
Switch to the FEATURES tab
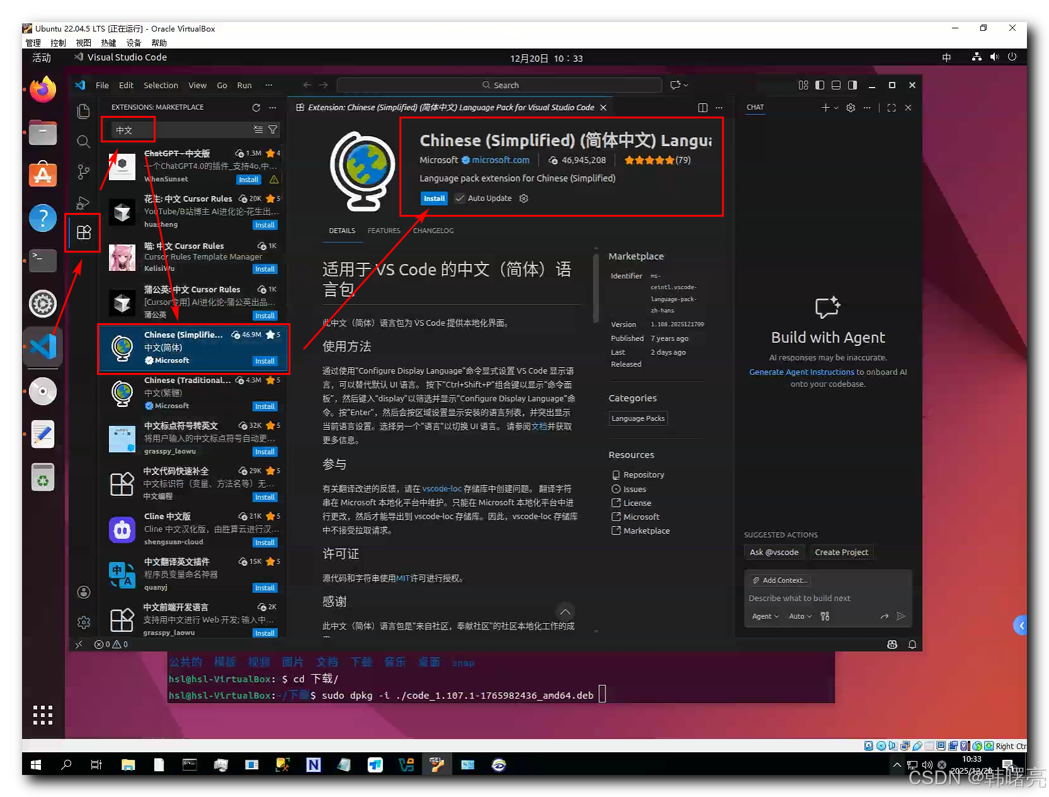click(x=384, y=231)
